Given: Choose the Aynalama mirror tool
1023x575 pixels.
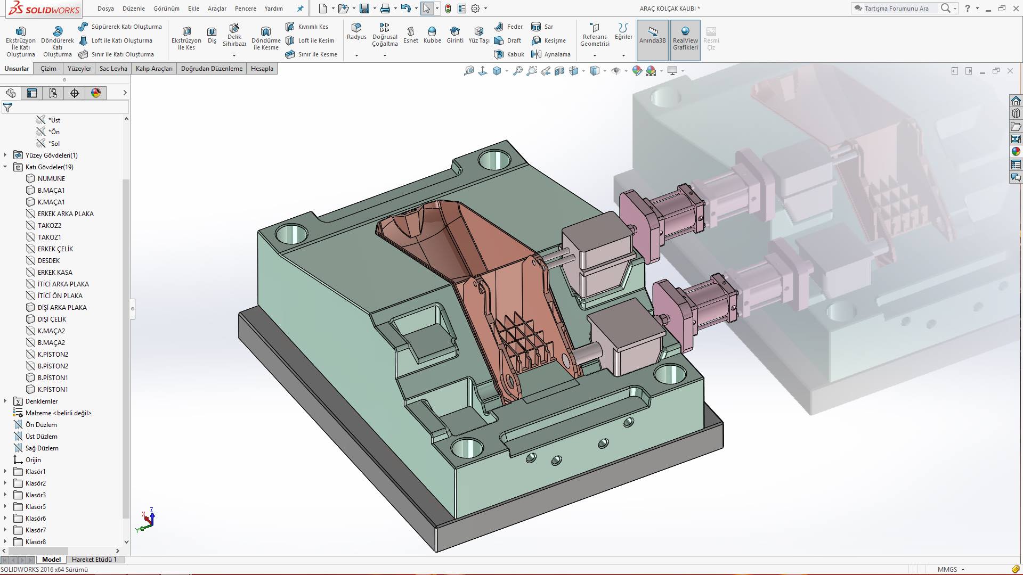Looking at the screenshot, I should pos(551,54).
